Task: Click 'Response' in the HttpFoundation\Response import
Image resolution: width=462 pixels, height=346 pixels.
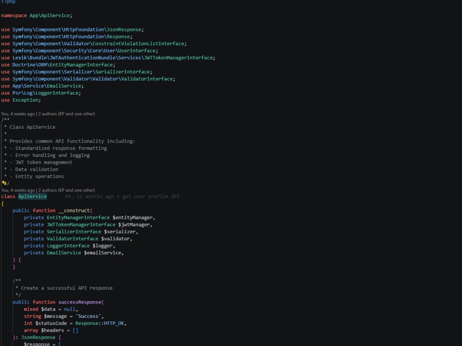Action: coord(118,36)
